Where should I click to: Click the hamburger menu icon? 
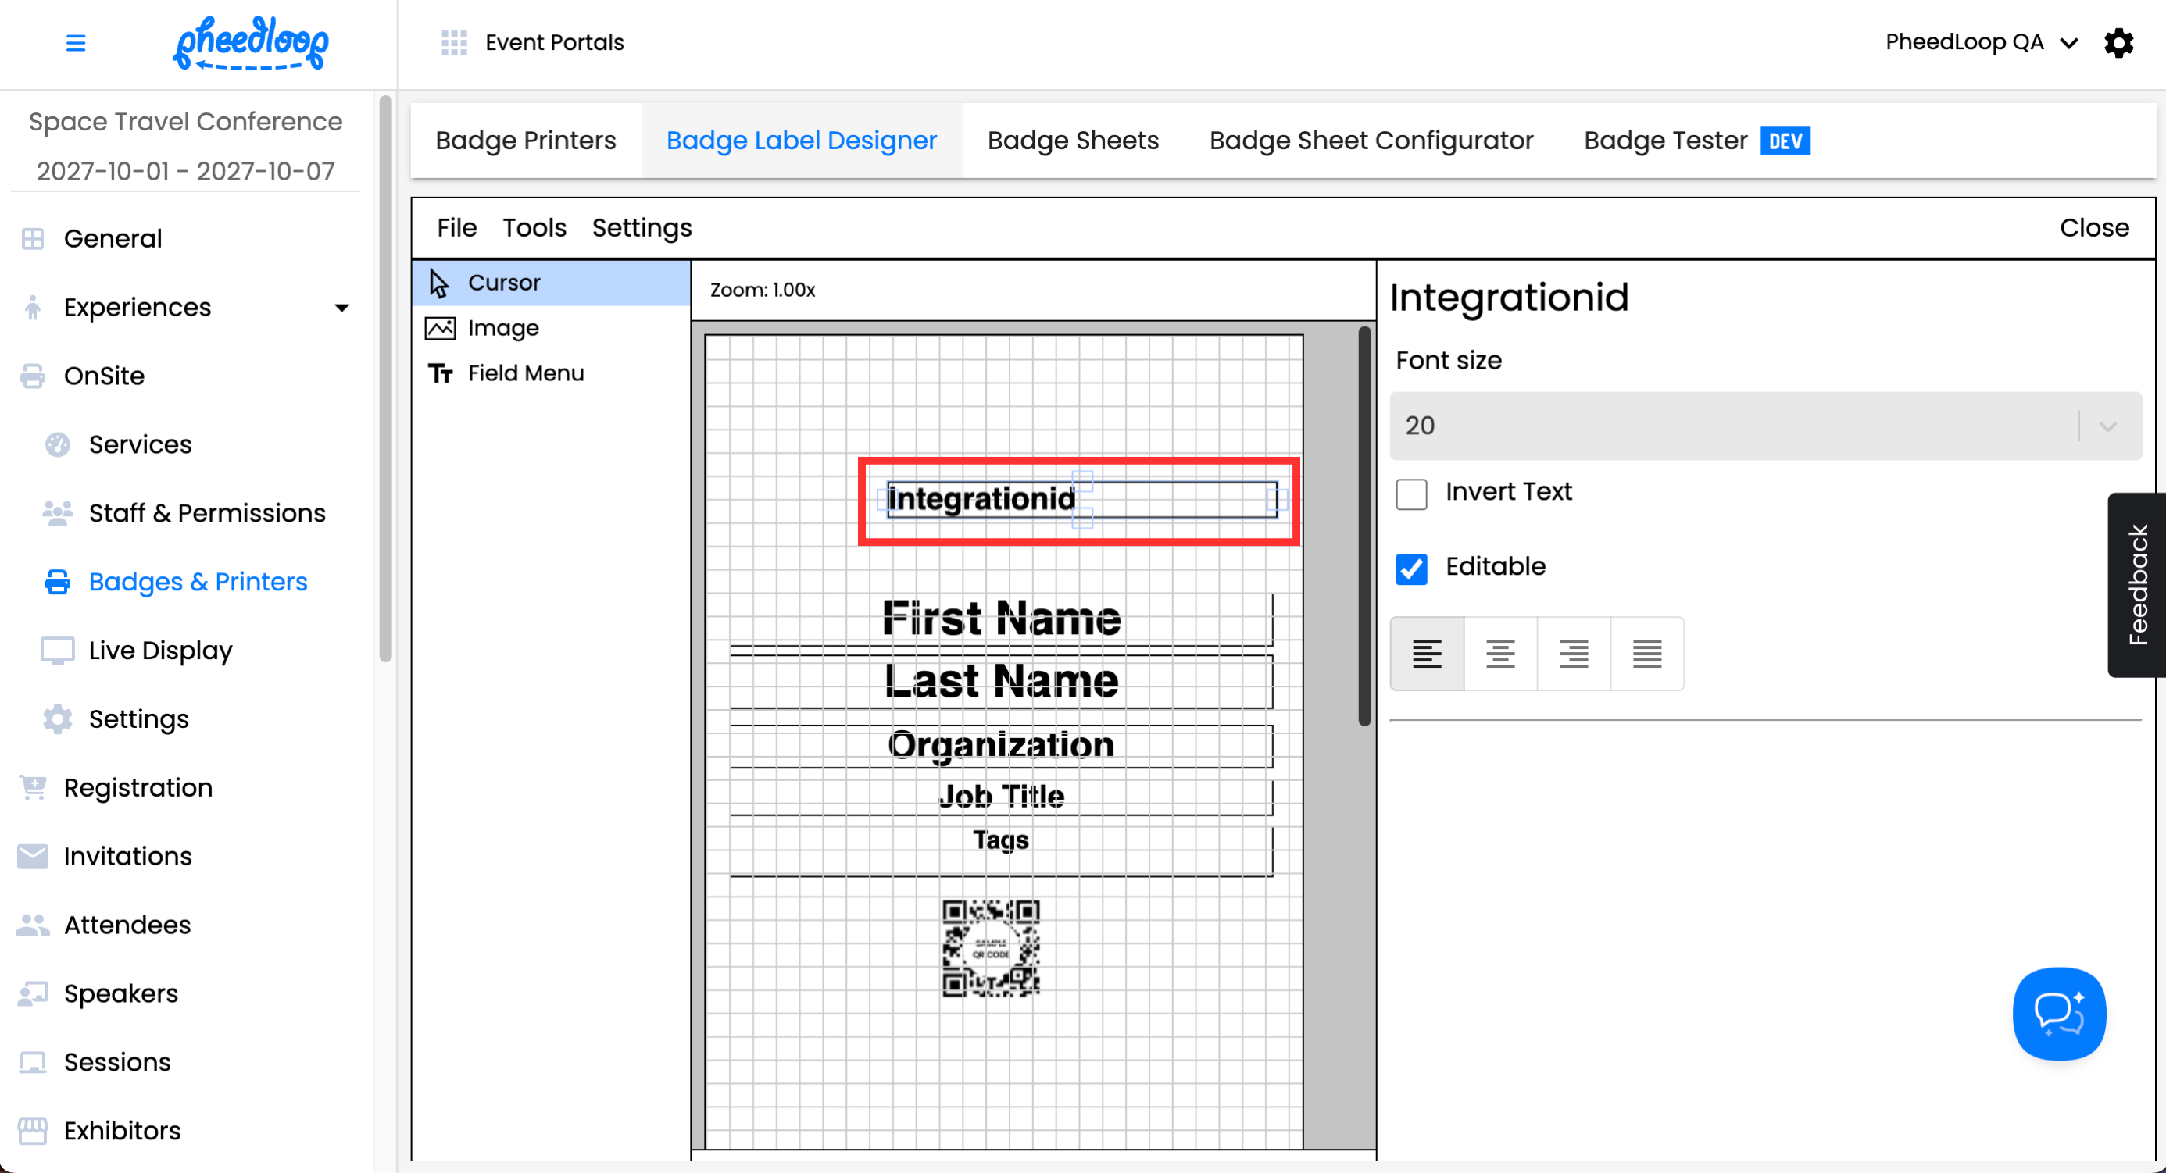76,42
